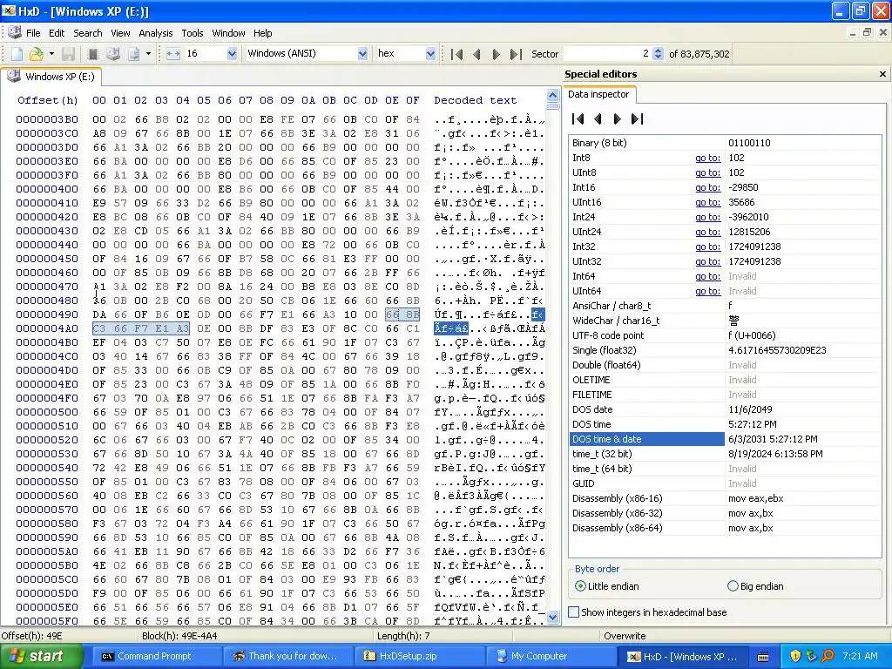This screenshot has width=892, height=669.
Task: Click the orange magnifier tray icon
Action: click(x=828, y=656)
